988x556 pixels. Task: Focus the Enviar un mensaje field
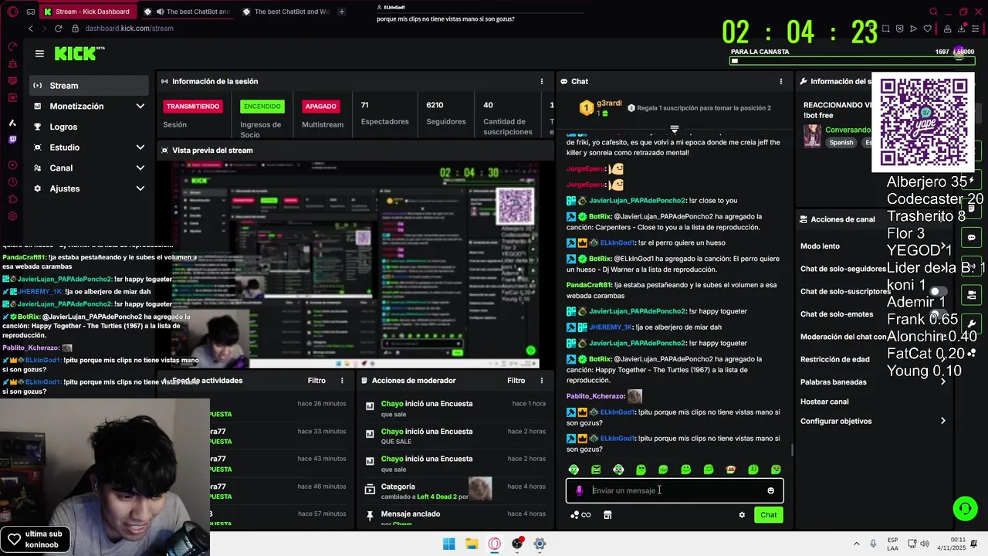click(675, 490)
